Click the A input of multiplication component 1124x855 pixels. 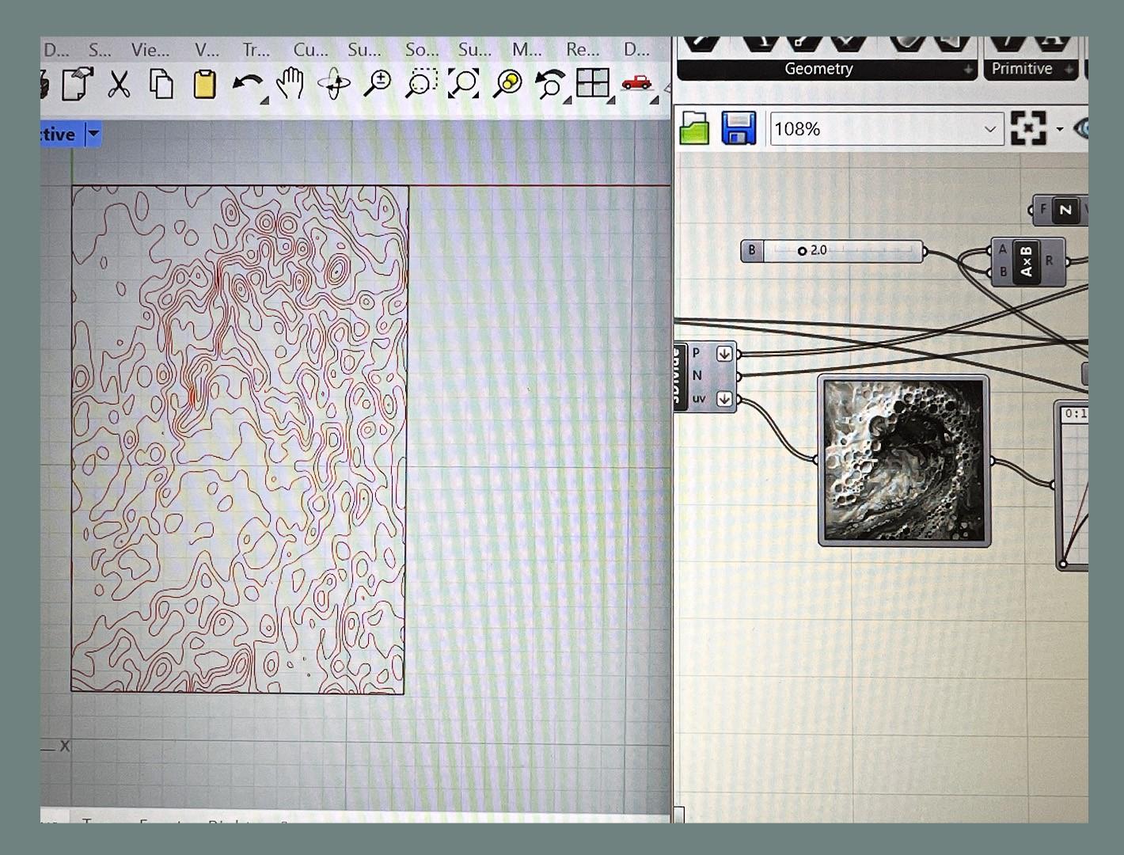point(1002,249)
